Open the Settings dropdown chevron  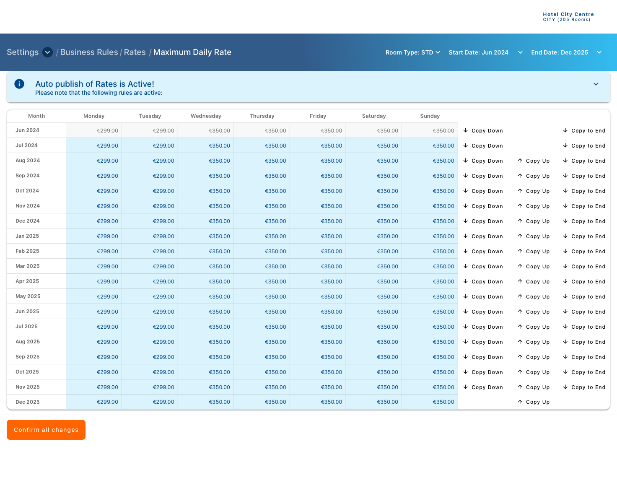[x=48, y=52]
